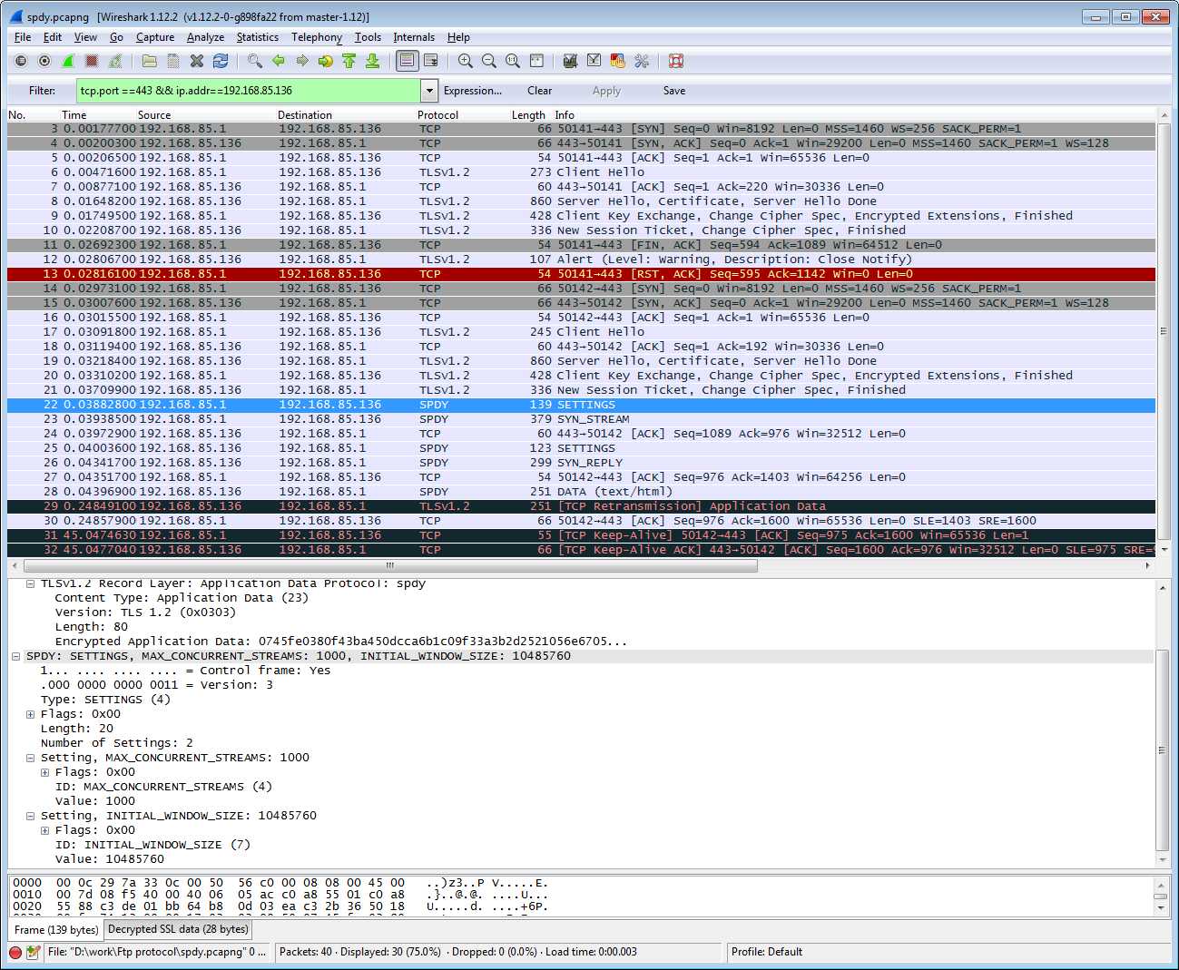The image size is (1179, 970).
Task: Toggle packet list colorization
Action: click(x=408, y=61)
